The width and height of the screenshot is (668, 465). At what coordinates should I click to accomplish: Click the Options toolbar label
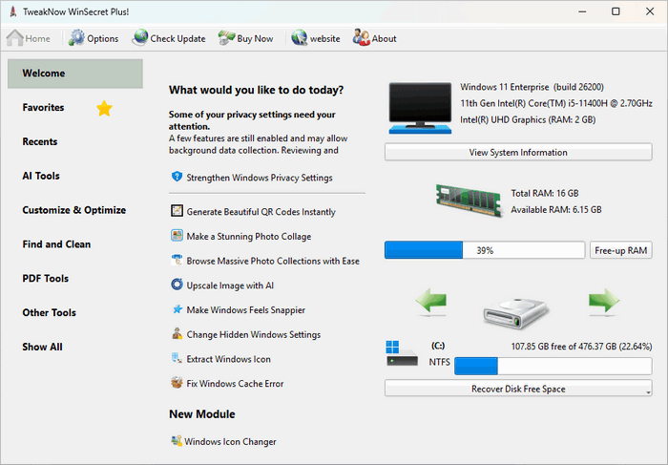103,39
